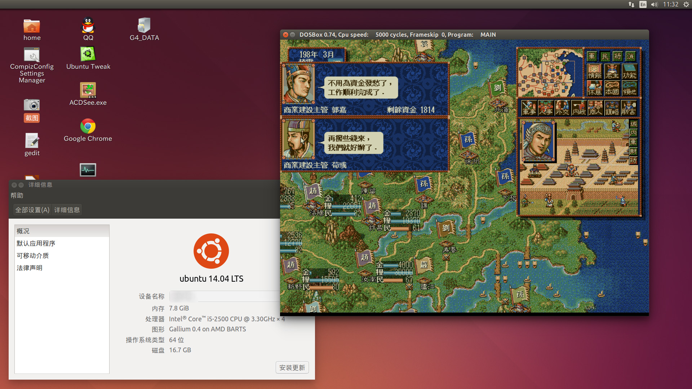Open the sound volume indicator
Viewport: 692px width, 389px height.
tap(654, 4)
